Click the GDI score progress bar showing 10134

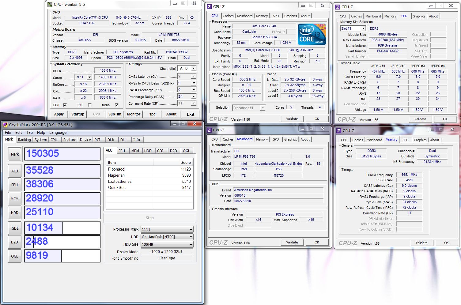click(62, 228)
